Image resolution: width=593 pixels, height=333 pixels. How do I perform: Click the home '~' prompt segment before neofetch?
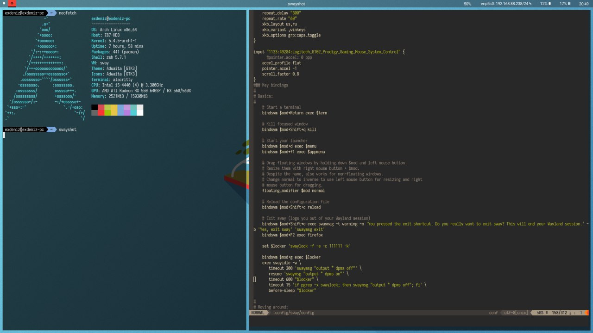[51, 13]
